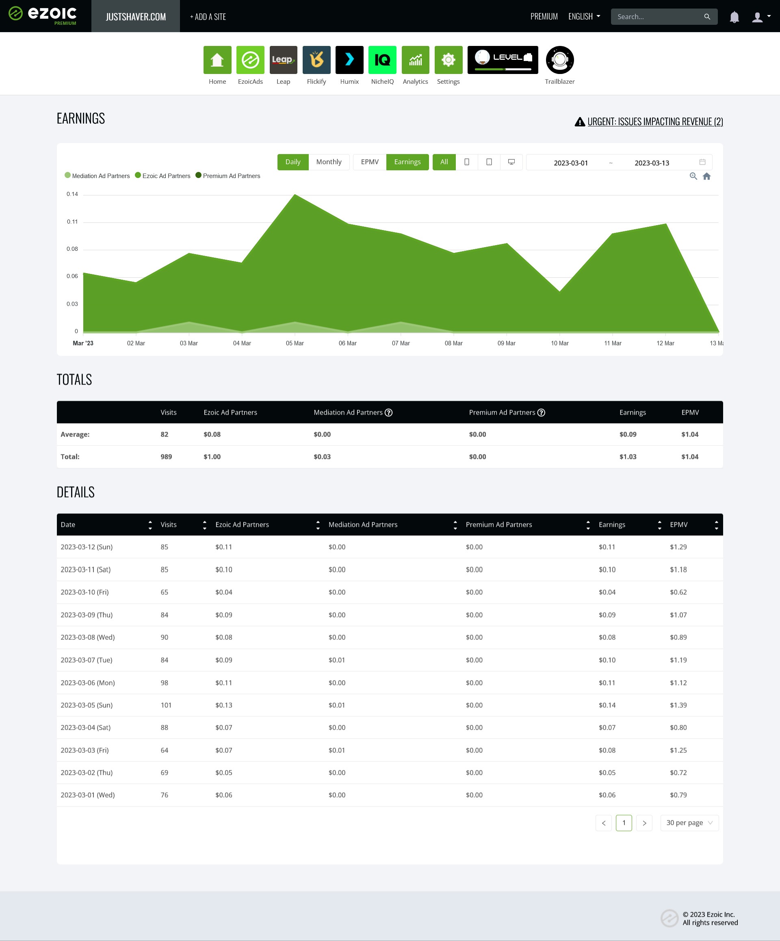Image resolution: width=780 pixels, height=941 pixels.
Task: Click EPMV value $0.62
Action: (678, 592)
